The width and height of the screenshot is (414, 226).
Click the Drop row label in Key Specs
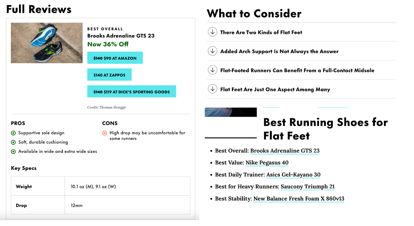tap(21, 205)
